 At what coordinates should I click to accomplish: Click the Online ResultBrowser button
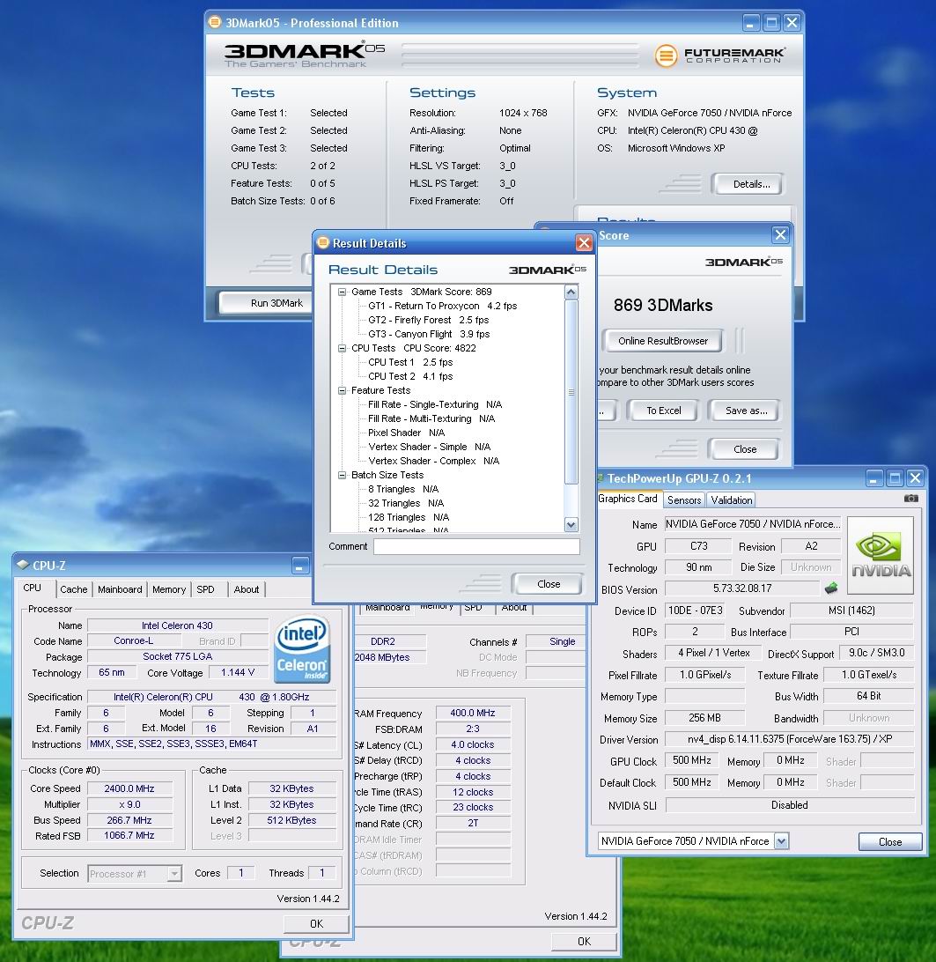(662, 341)
